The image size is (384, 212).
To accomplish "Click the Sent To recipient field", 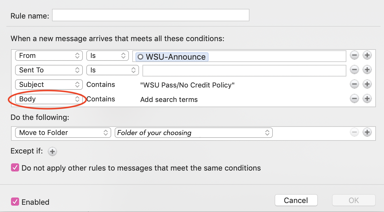I will click(244, 70).
